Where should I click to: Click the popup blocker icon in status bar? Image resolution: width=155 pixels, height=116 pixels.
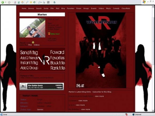pyautogui.click(x=126, y=114)
